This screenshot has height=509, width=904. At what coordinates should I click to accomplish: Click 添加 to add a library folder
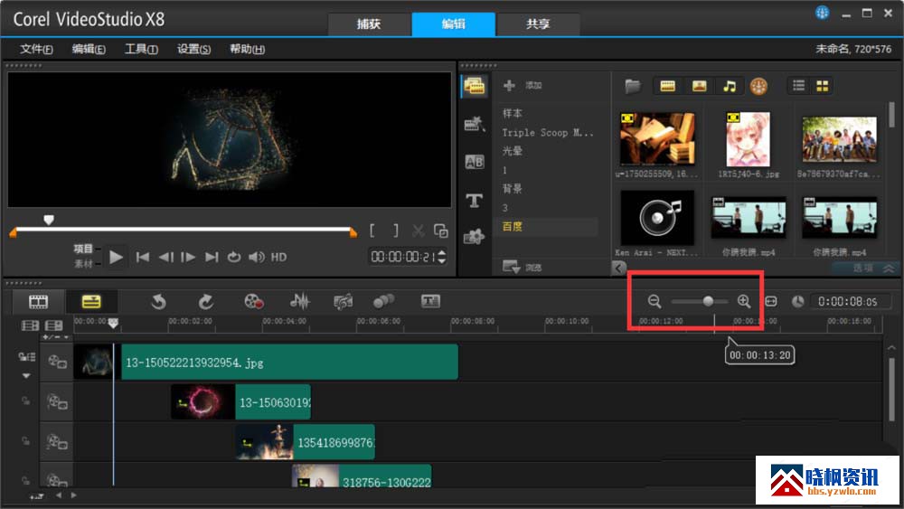pyautogui.click(x=523, y=86)
